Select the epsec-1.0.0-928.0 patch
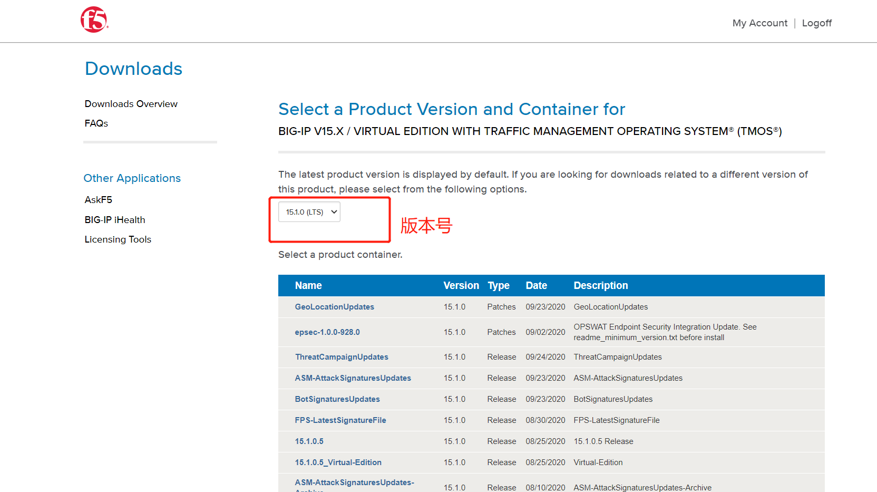 point(327,332)
